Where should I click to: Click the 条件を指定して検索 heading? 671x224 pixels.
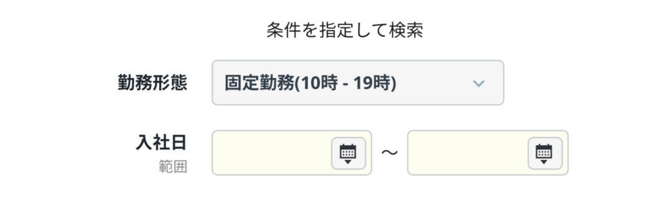point(345,30)
